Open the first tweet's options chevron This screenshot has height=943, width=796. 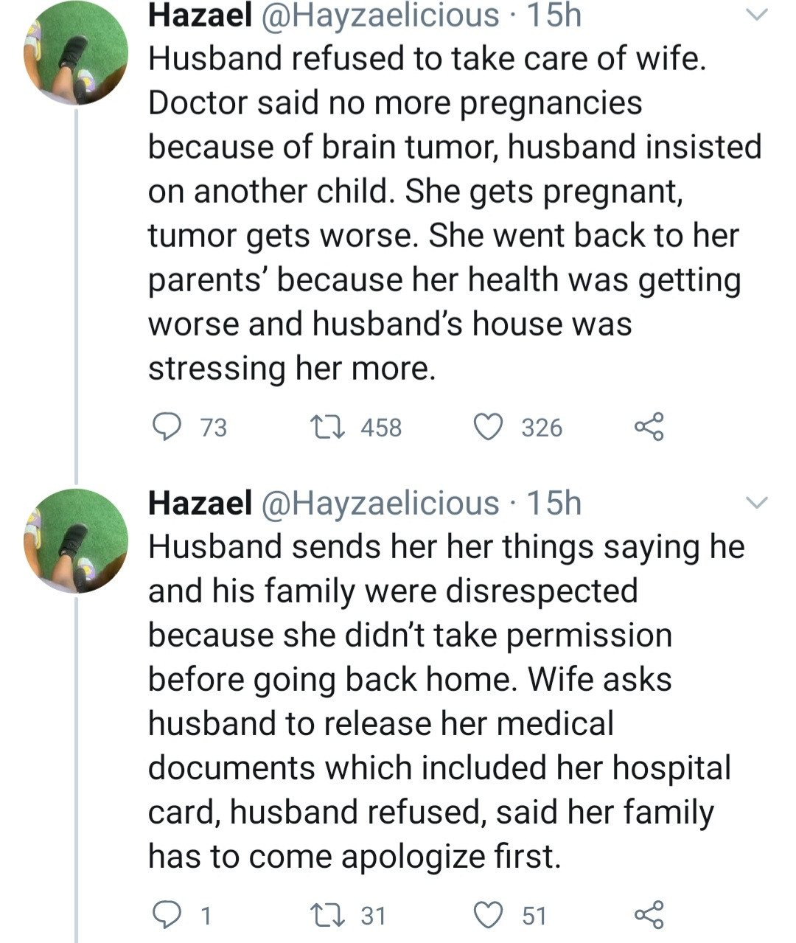(x=758, y=15)
